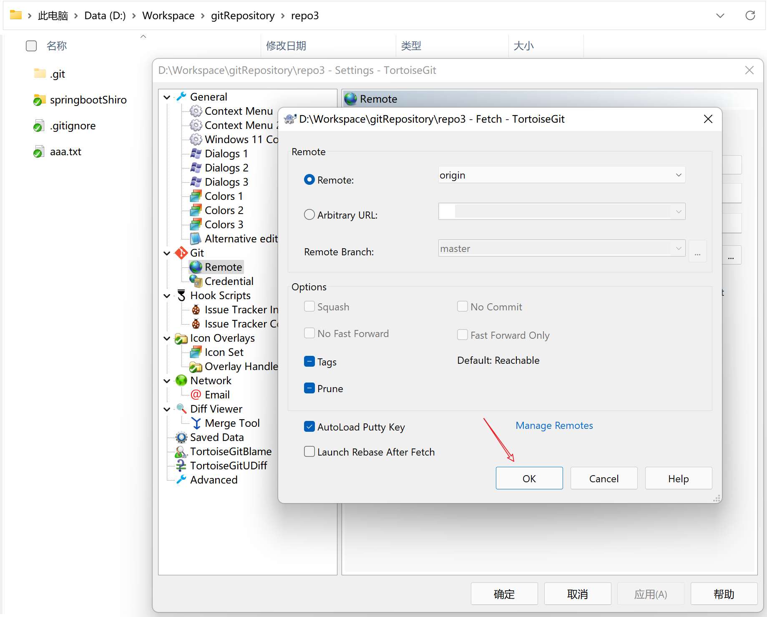Uncheck AutoLoad Putty Key

pyautogui.click(x=309, y=427)
